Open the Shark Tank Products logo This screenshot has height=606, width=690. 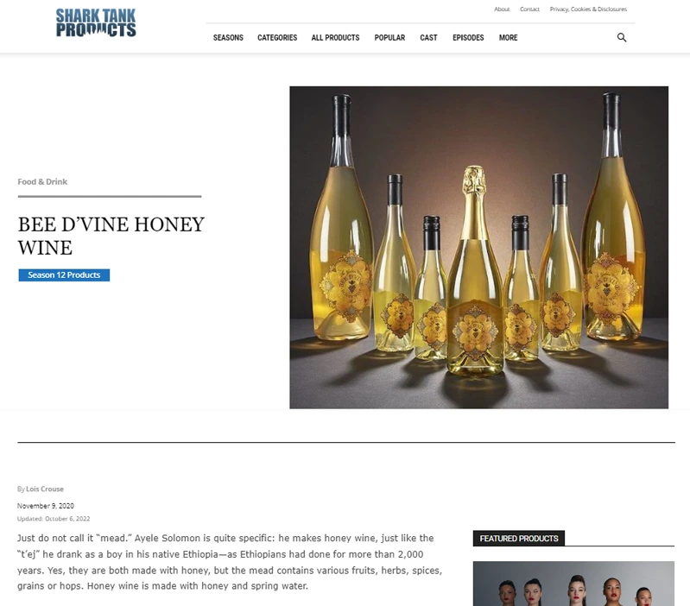(96, 22)
